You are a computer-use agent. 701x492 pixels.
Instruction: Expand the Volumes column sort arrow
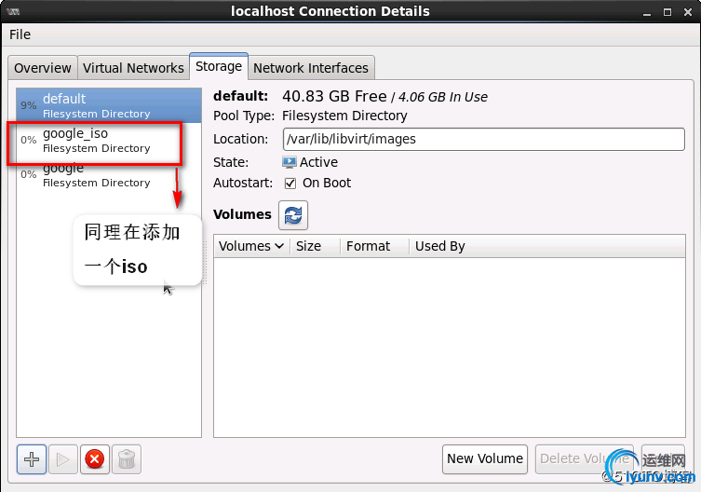279,247
